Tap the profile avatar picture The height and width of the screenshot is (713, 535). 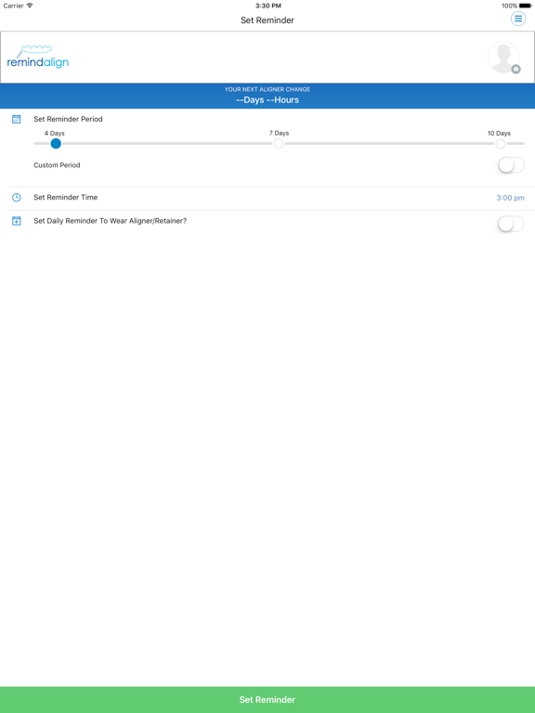pos(503,58)
